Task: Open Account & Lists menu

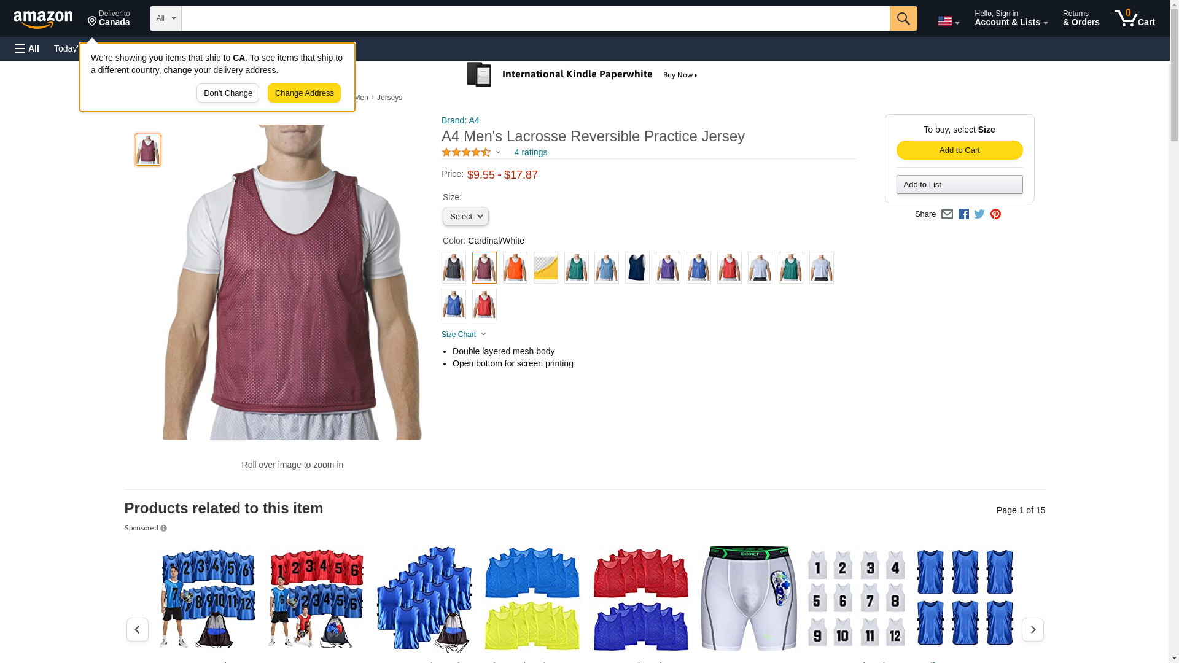Action: (1011, 18)
